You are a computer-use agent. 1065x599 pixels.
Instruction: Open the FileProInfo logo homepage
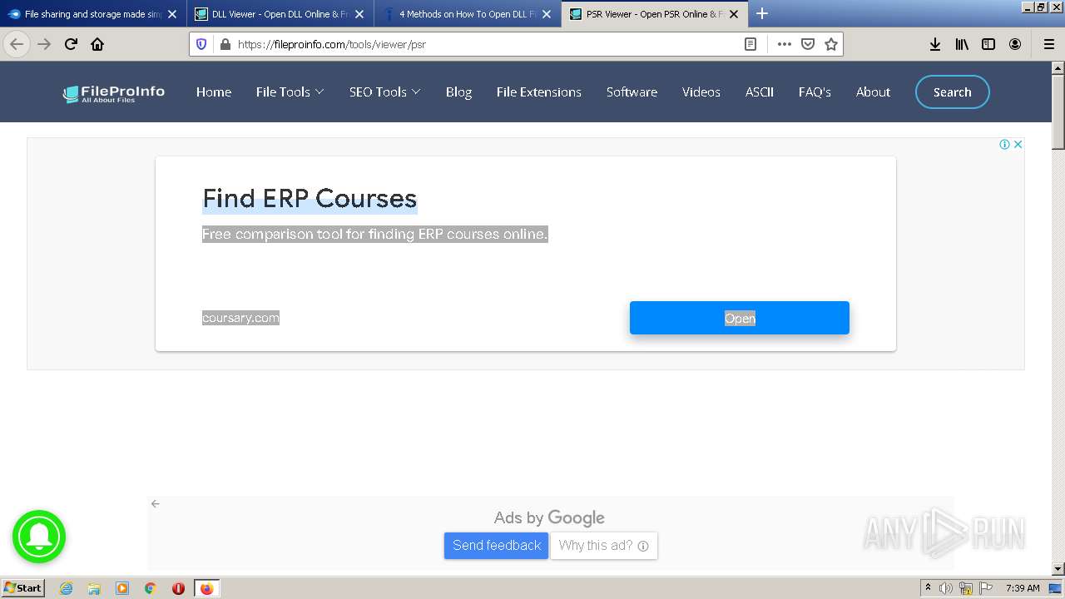pos(113,93)
